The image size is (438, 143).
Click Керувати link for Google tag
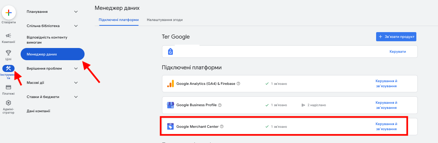click(x=397, y=52)
